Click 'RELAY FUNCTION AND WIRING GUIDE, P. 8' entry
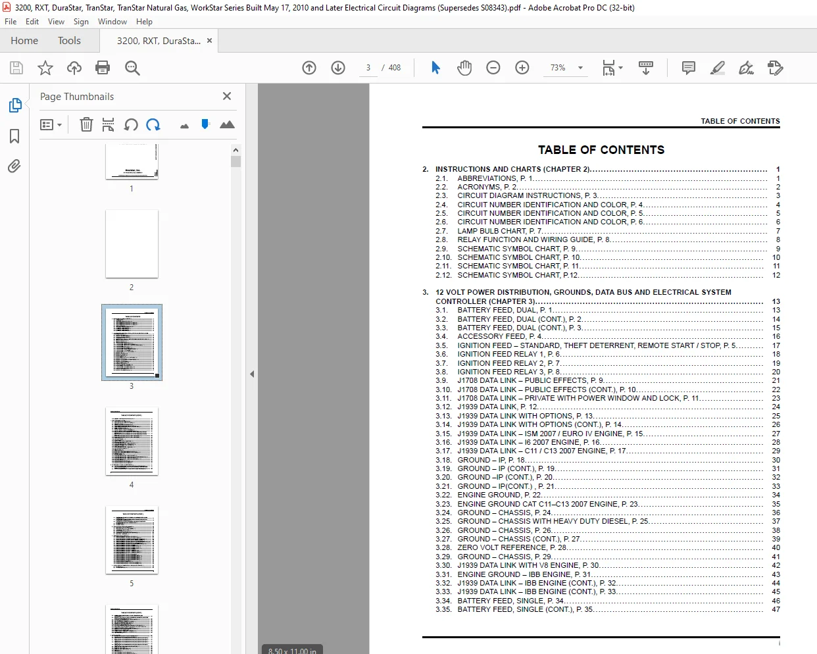 533,239
